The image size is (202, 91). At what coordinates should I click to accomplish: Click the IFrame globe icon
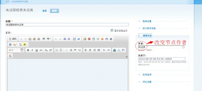coord(111,39)
